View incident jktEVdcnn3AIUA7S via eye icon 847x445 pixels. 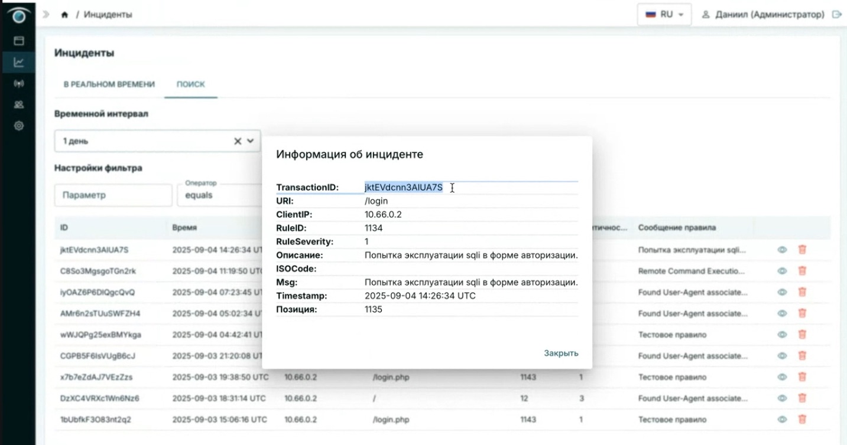[x=782, y=250]
